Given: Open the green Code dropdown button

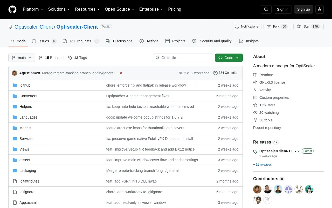Looking at the screenshot, I should [x=229, y=58].
